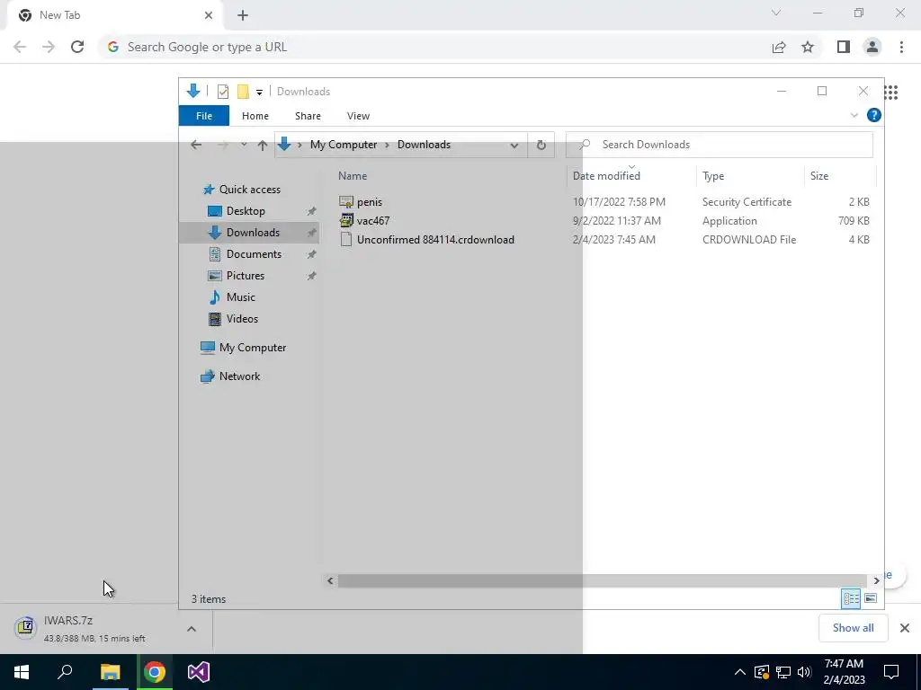Image resolution: width=921 pixels, height=690 pixels.
Task: Sort by Size column header
Action: coord(819,176)
